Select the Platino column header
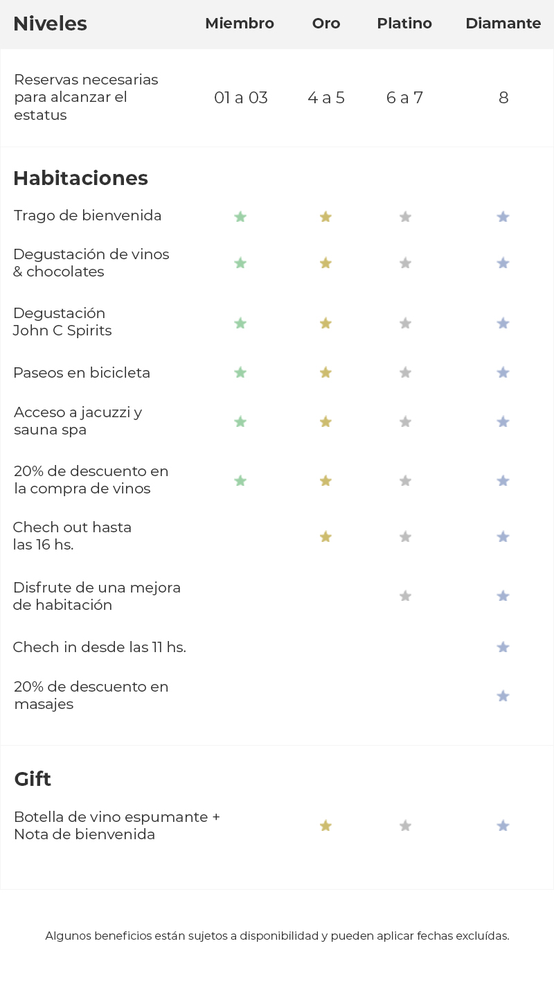554x982 pixels. point(404,24)
